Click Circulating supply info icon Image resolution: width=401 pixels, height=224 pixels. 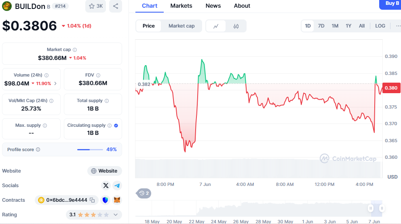click(x=110, y=125)
